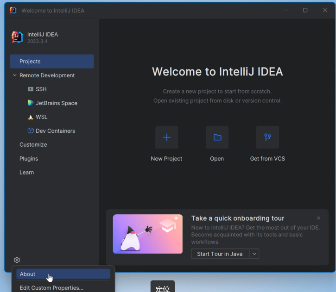
Task: Select SSH under Remote Development
Action: click(x=41, y=89)
